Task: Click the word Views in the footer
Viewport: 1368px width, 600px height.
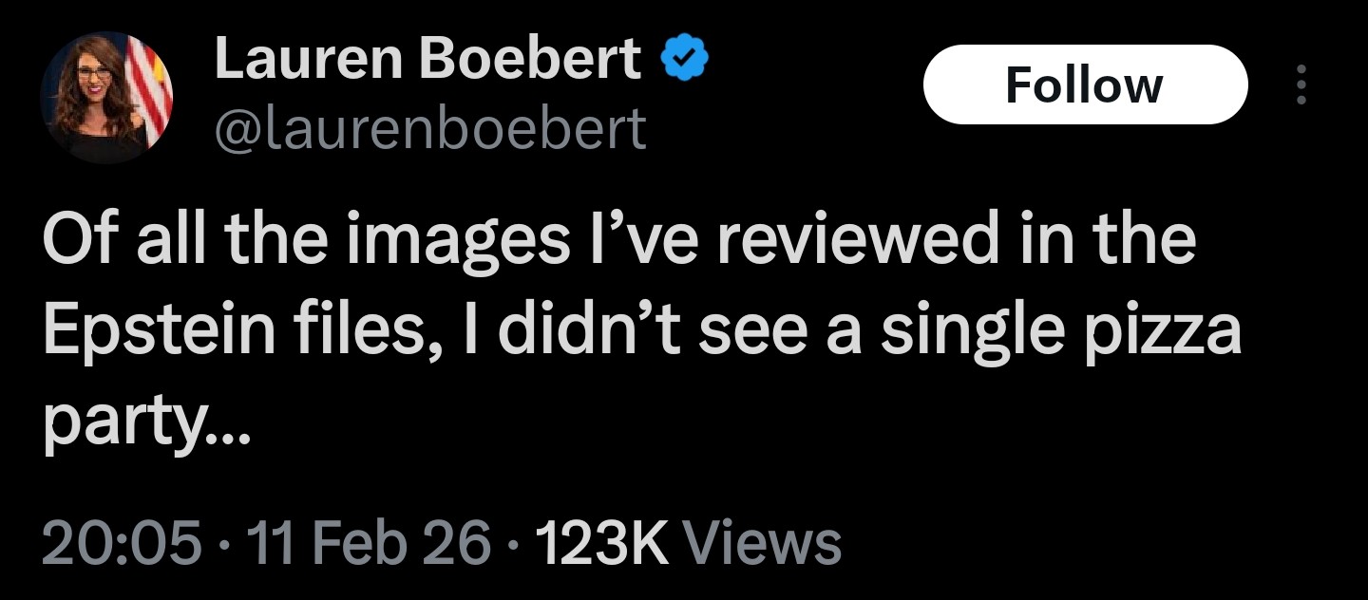Action: (x=762, y=543)
